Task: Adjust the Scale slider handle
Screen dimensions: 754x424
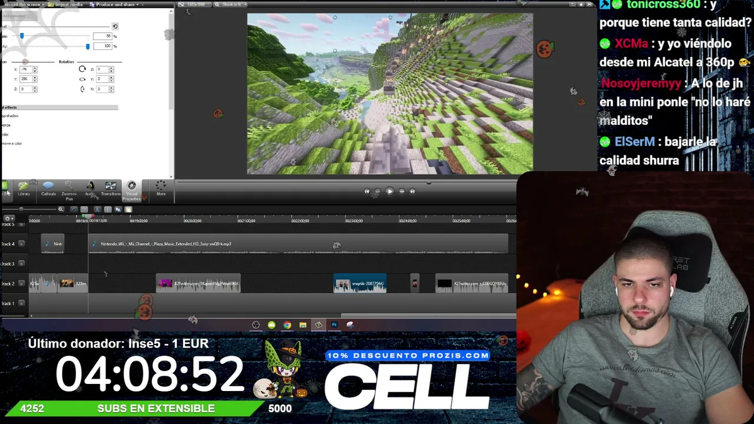Action: (22, 36)
